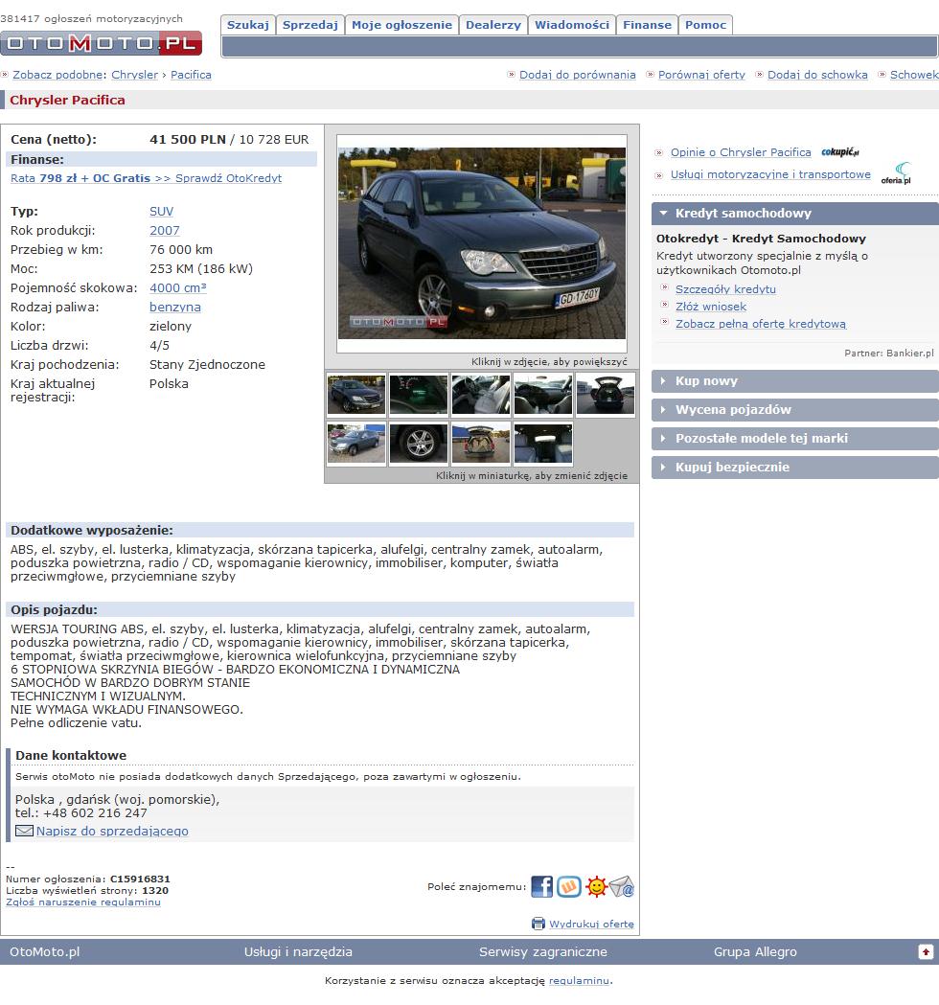This screenshot has height=1005, width=939.
Task: Click the 4000 cm³ engine capacity link
Action: [x=178, y=288]
